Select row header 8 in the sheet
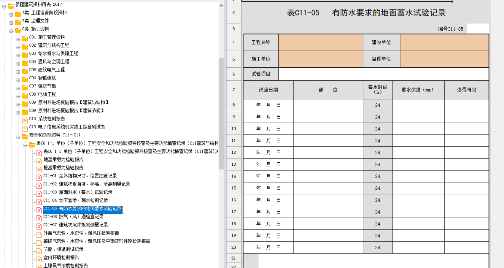 click(x=233, y=105)
